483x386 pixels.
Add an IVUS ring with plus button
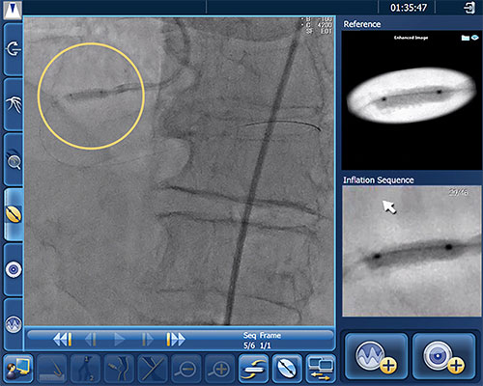tap(443, 356)
